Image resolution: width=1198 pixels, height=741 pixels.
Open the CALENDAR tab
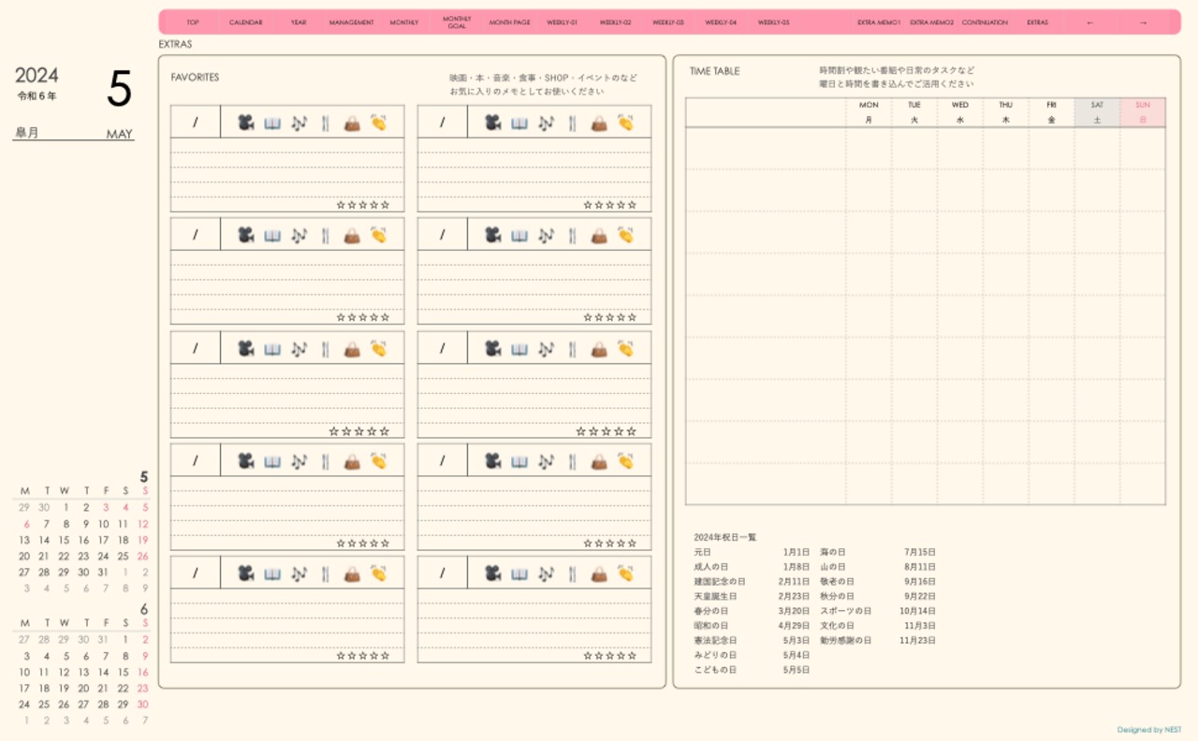pyautogui.click(x=245, y=22)
